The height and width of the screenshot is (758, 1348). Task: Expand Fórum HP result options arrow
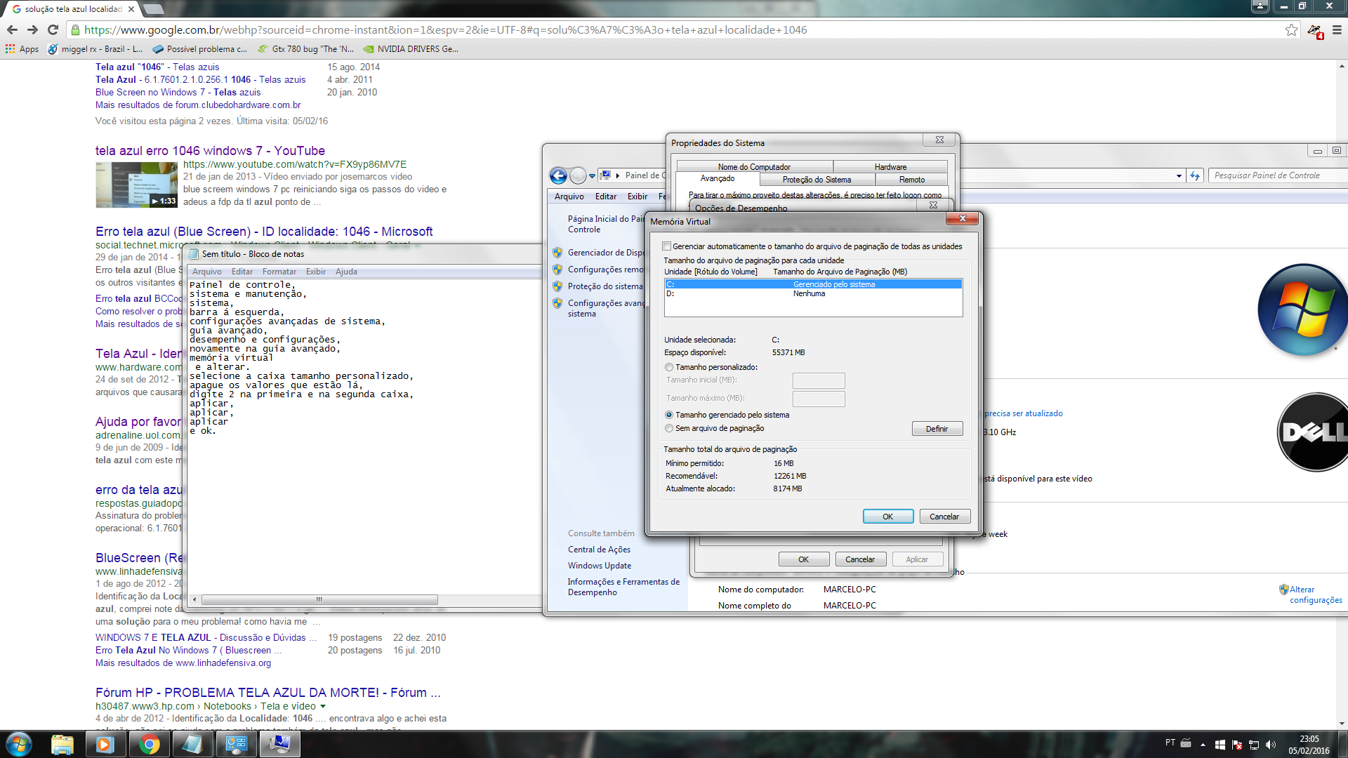click(323, 706)
